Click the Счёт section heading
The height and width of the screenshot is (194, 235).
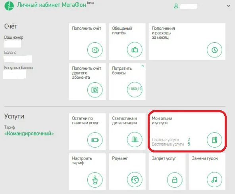point(11,26)
